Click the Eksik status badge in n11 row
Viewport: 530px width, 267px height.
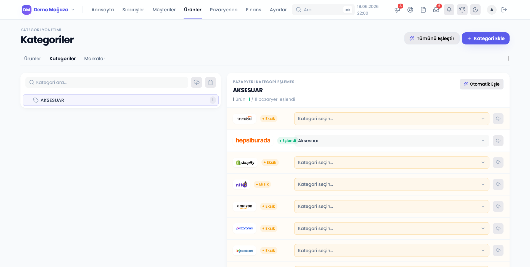pos(262,184)
